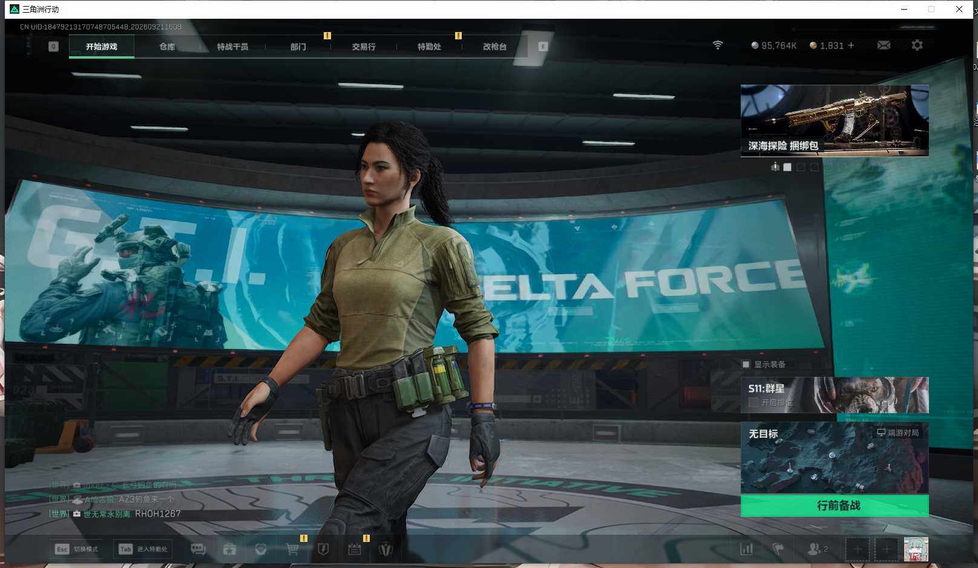This screenshot has height=568, width=978.
Task: Select the second banner carousel indicator dot
Action: (x=787, y=167)
